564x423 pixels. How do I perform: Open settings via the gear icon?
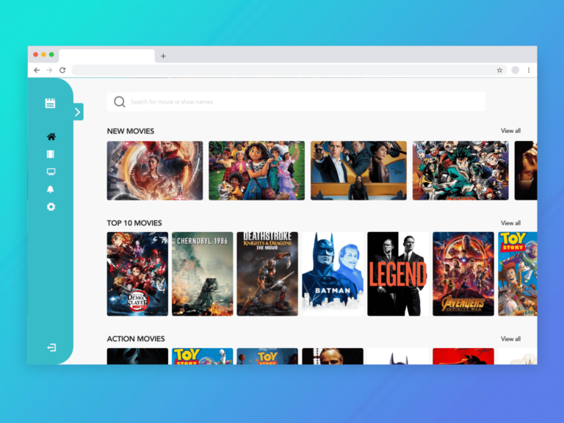click(x=51, y=207)
